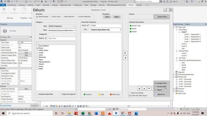Click the Revit taskbar icon
Image resolution: width=207 pixels, height=116 pixels.
(x=116, y=113)
